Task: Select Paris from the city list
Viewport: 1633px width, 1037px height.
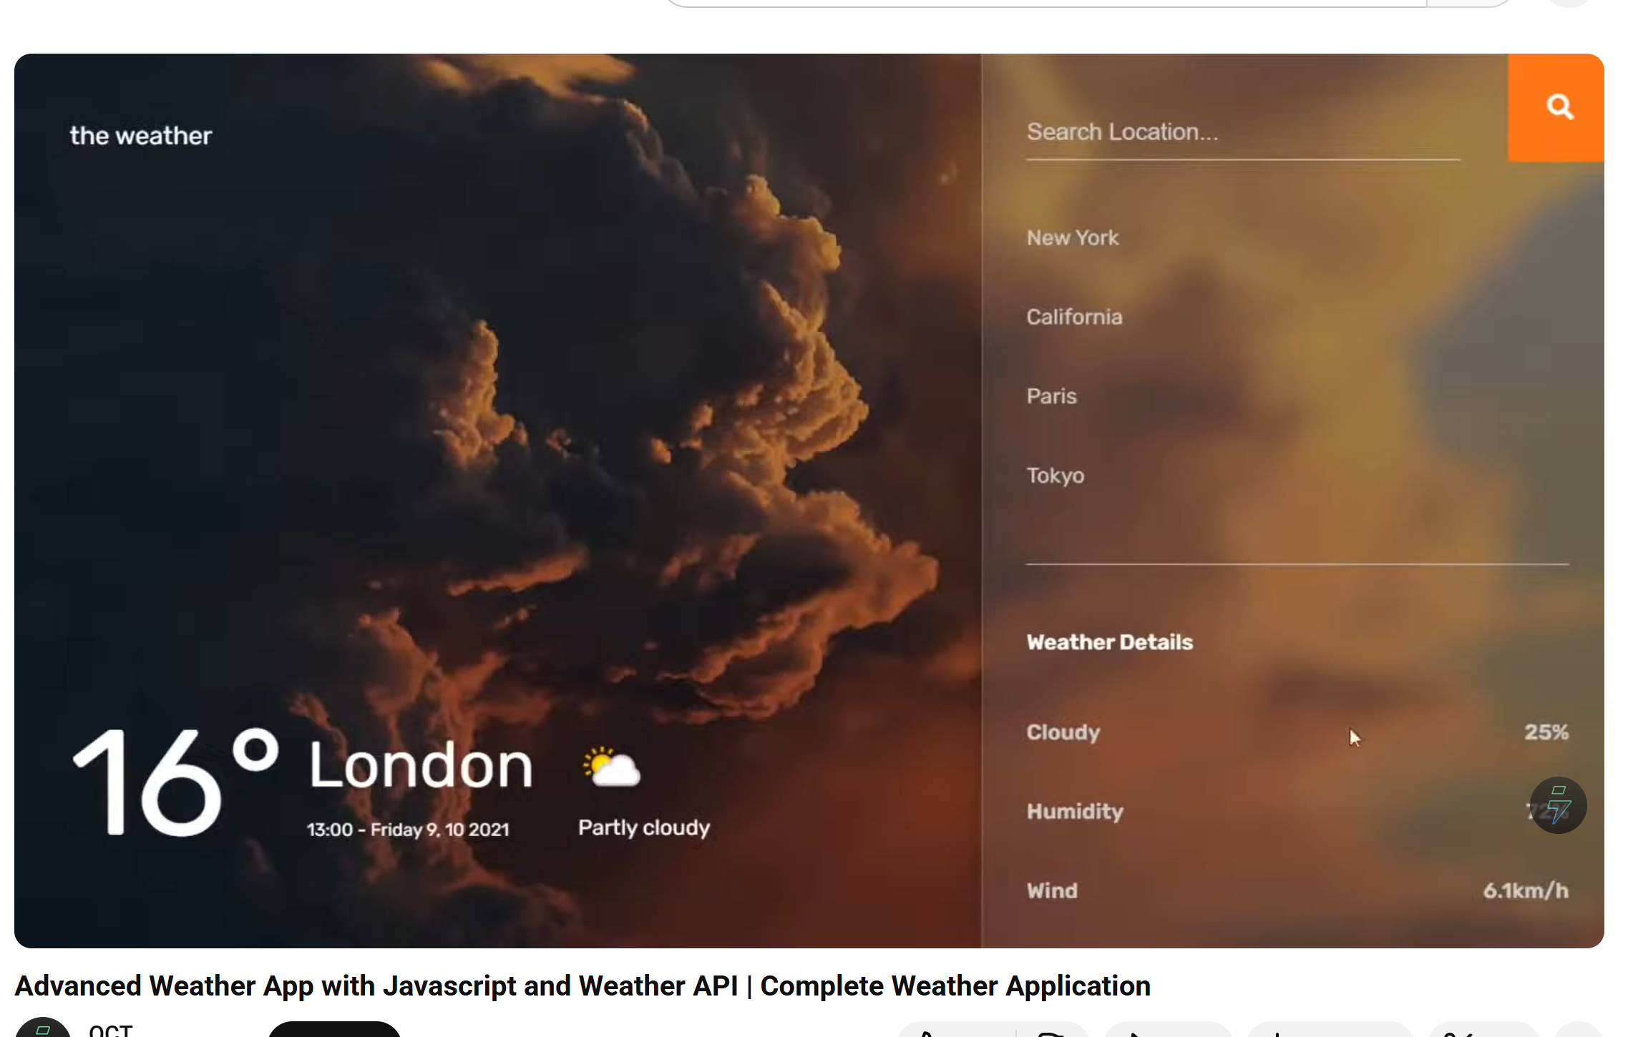Action: 1051,395
